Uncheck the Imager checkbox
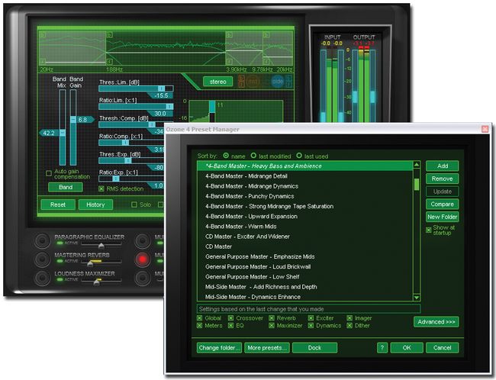 349,318
